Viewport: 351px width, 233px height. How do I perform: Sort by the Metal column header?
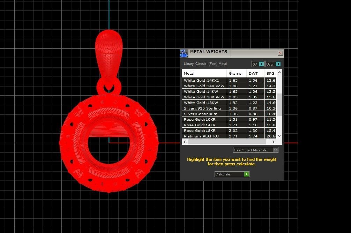[x=204, y=73]
